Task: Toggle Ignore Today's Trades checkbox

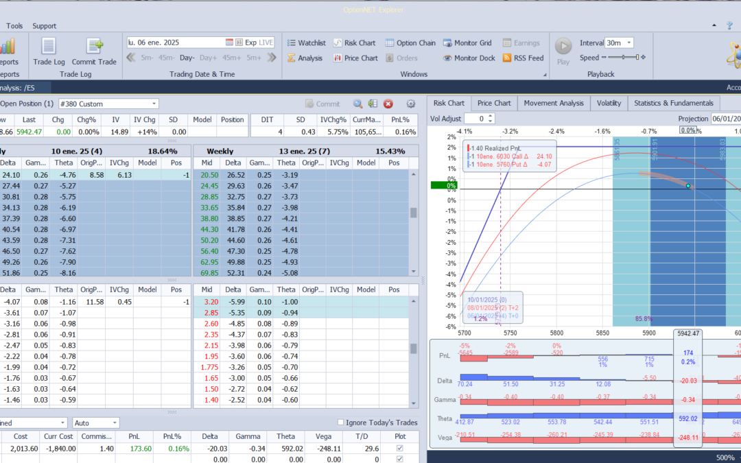Action: coord(340,423)
